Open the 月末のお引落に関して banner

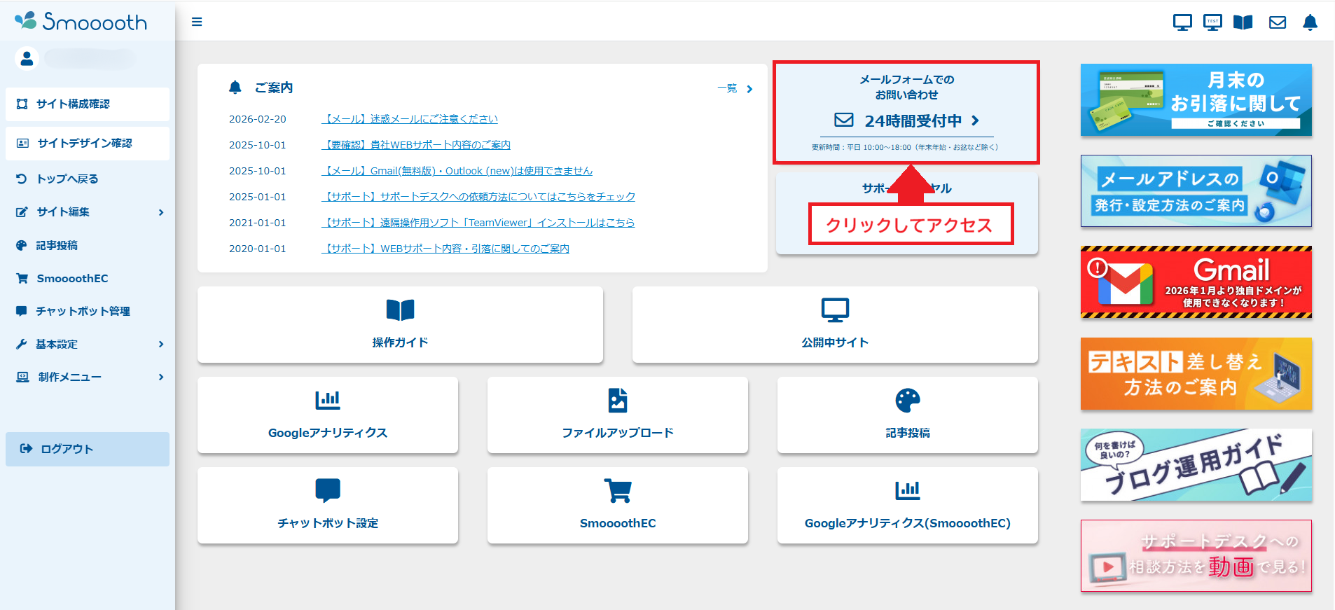coord(1196,99)
